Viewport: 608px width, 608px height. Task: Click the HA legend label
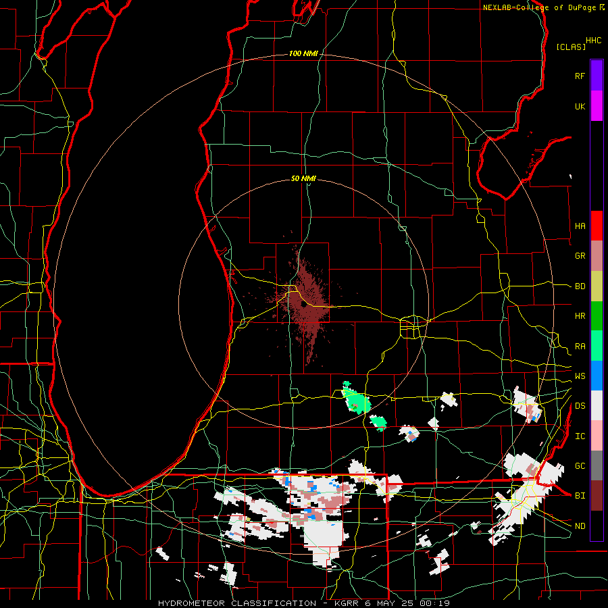(580, 226)
